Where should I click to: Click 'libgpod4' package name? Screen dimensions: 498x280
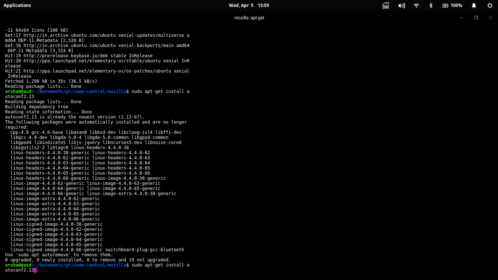[21, 143]
